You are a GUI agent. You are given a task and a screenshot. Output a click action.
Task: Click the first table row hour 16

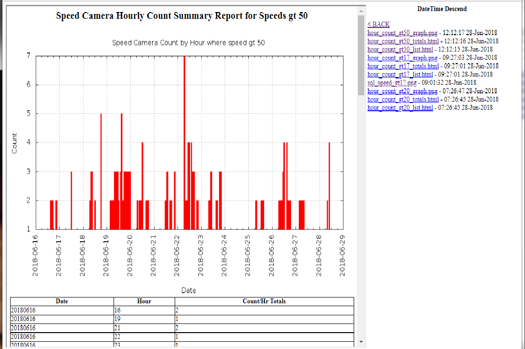(x=144, y=310)
